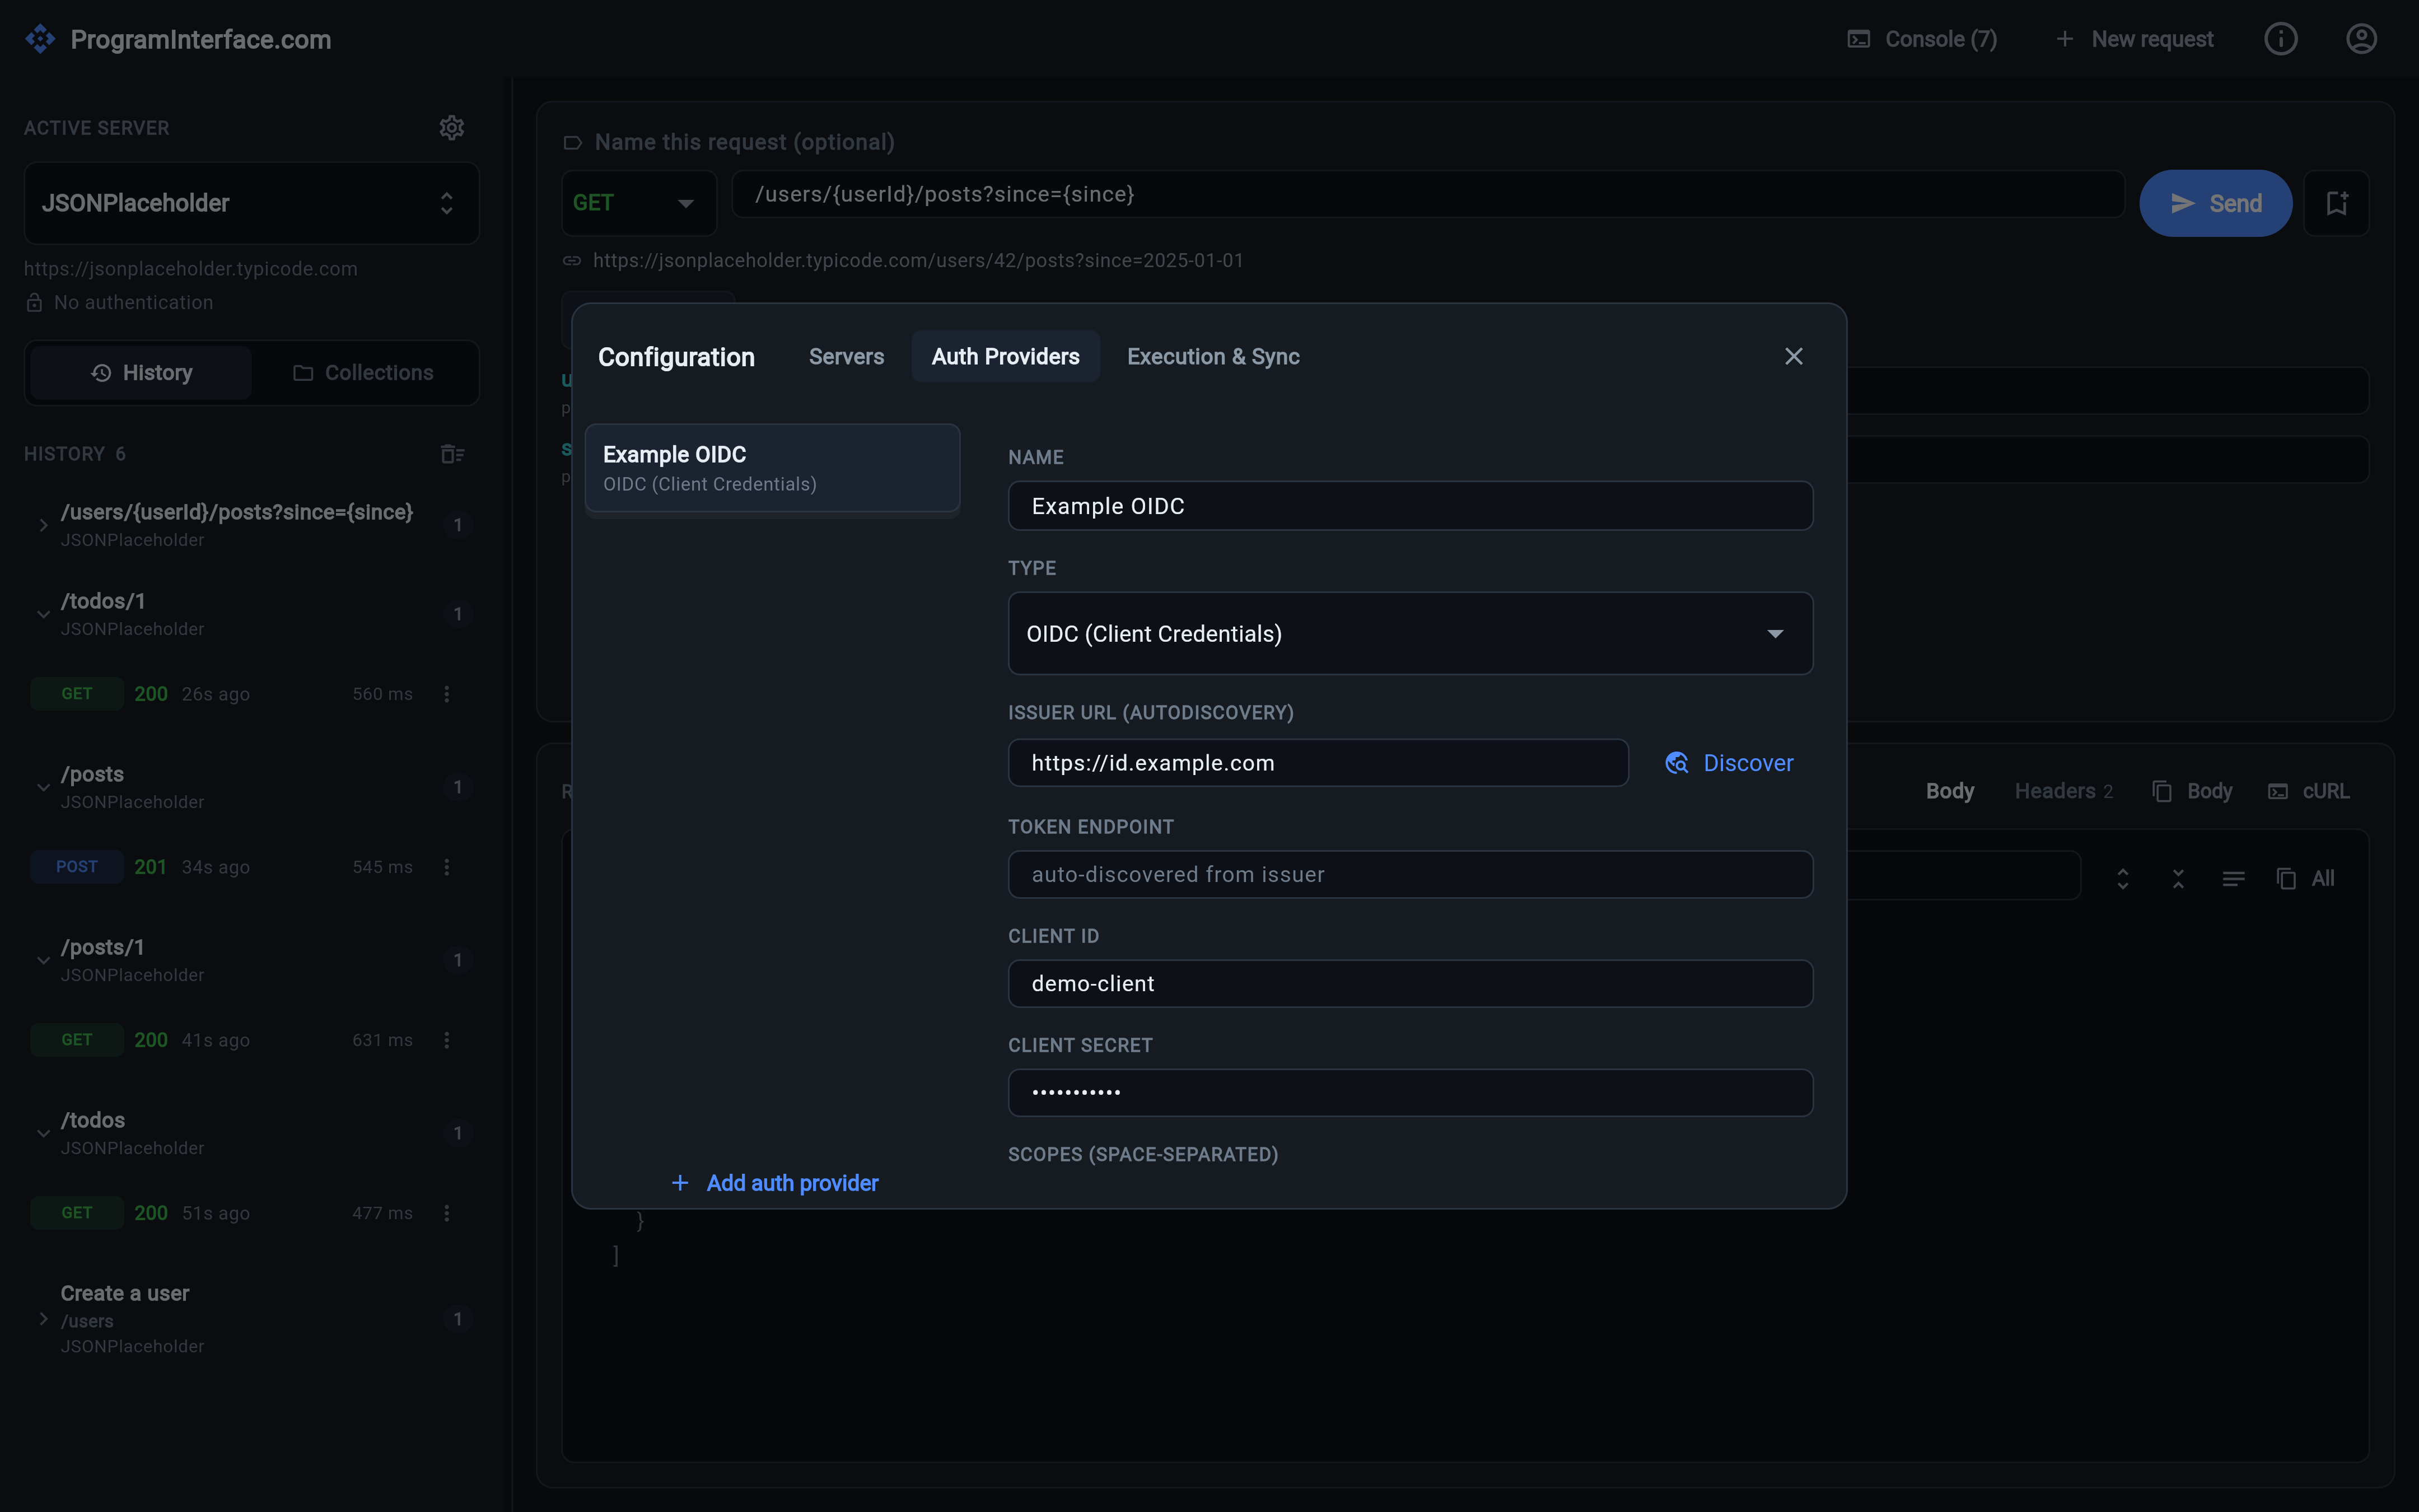Click the ProgramInterface.com logo icon
Viewport: 2419px width, 1512px height.
coord(40,39)
